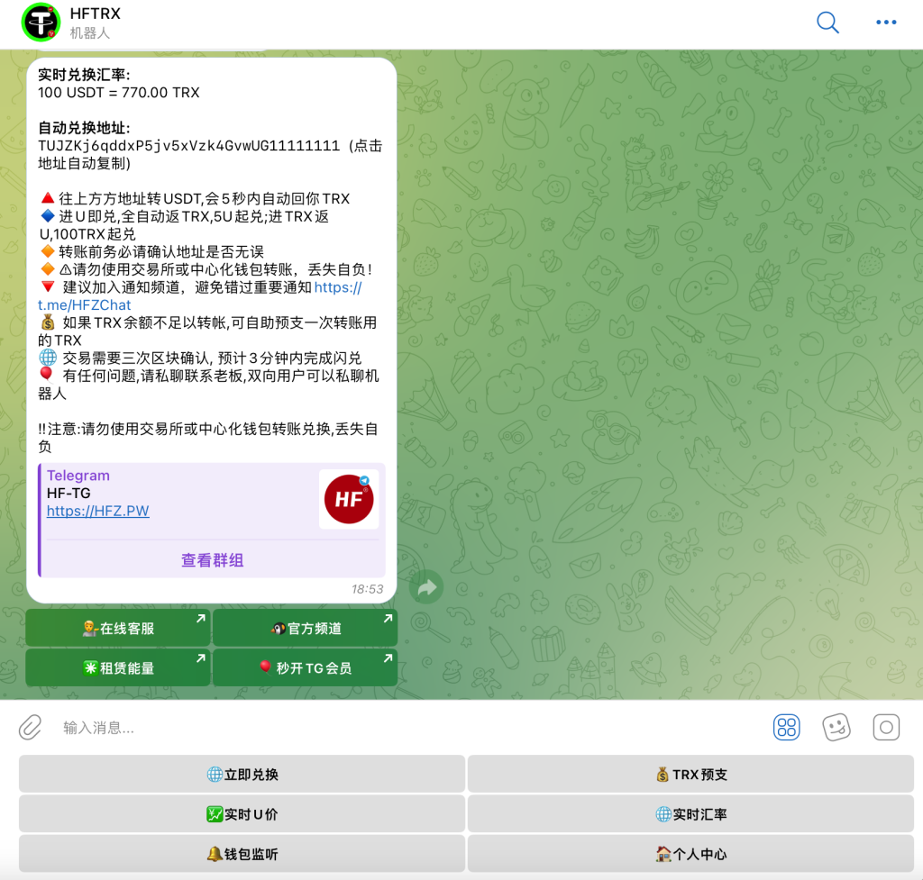Open 在线客服 online support
Image resolution: width=923 pixels, height=880 pixels.
click(117, 627)
